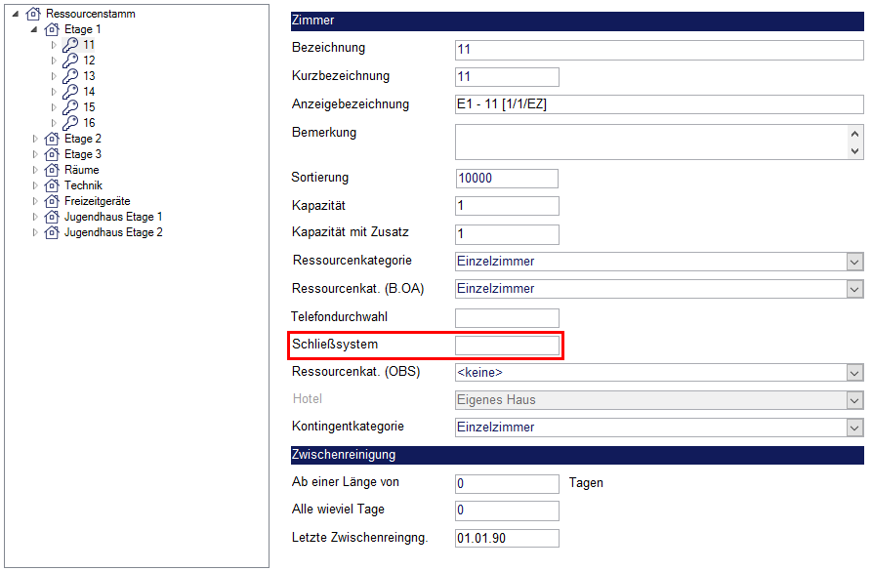Collapse the Etage 1 tree node
Screen dimensions: 872x571
(x=35, y=29)
